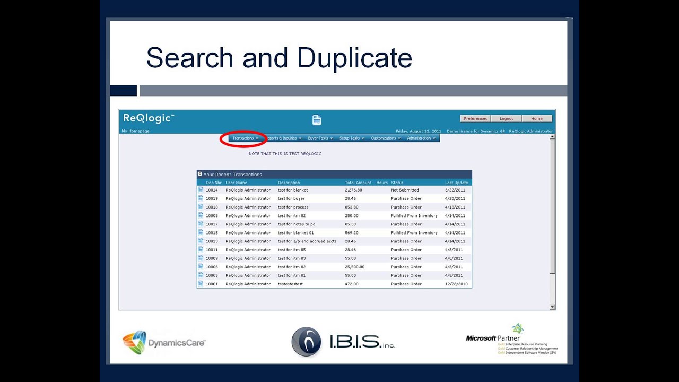Click description "testestestest"

click(290, 284)
